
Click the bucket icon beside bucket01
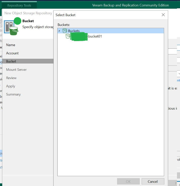[x=68, y=36]
